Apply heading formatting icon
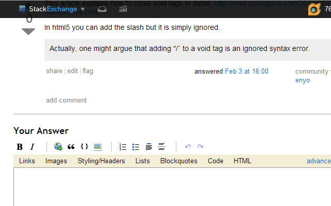The image size is (331, 206). pyautogui.click(x=148, y=146)
